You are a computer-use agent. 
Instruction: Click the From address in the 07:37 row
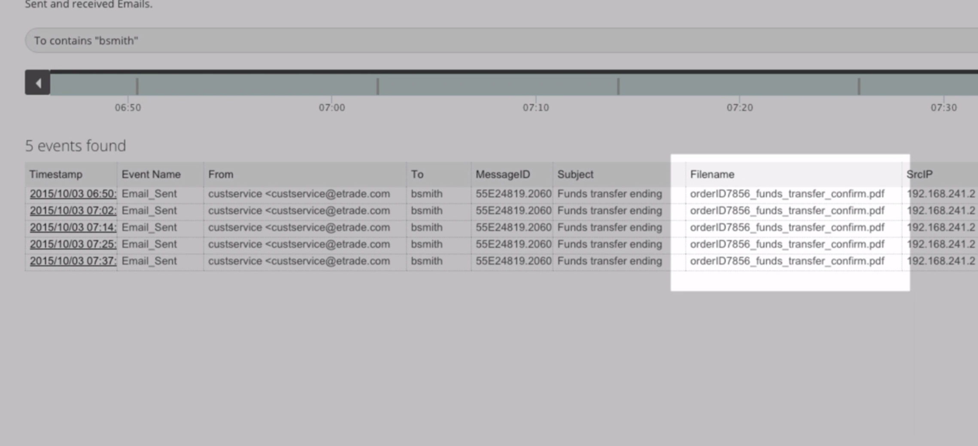(x=299, y=261)
